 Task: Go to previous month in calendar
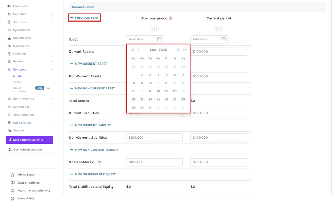139,50
